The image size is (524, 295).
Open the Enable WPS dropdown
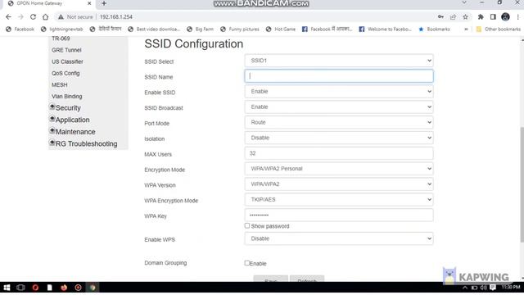pos(339,238)
